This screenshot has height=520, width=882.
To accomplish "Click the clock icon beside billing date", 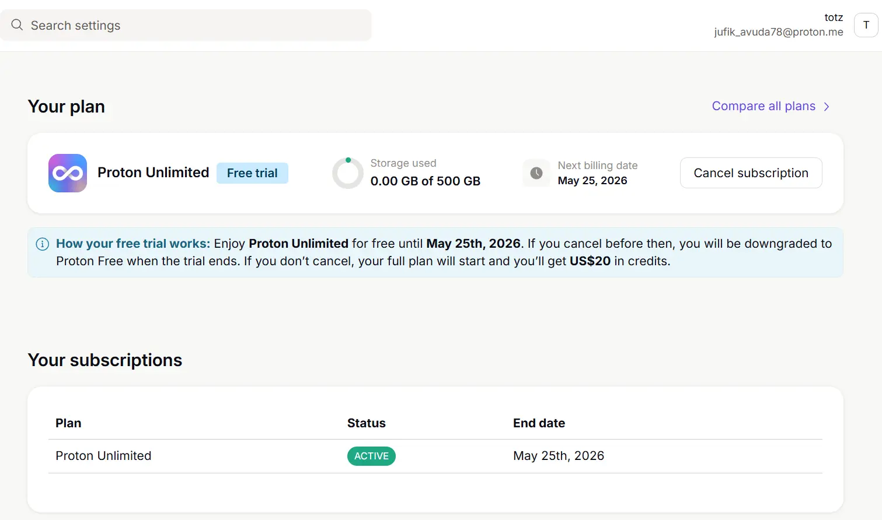I will [536, 173].
